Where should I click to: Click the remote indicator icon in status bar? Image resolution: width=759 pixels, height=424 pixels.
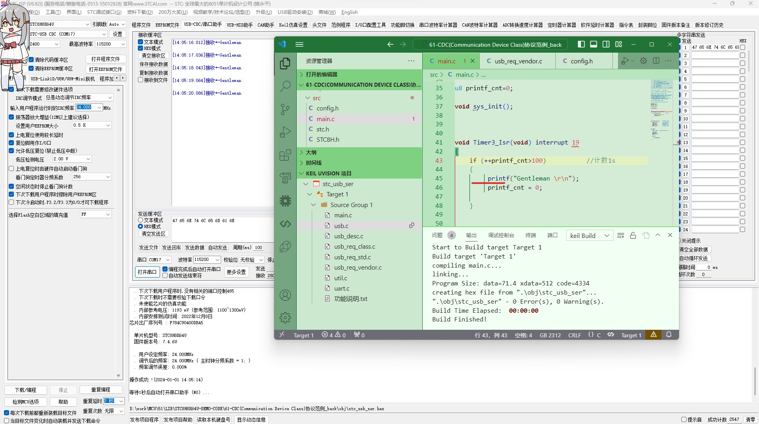282,335
